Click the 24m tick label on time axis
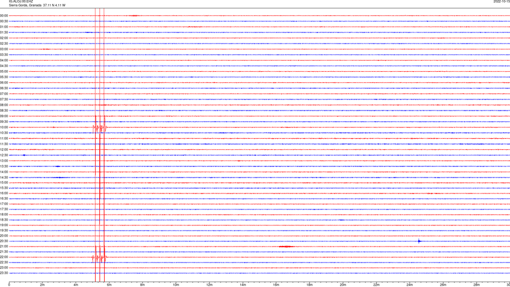The image size is (510, 287). (410, 285)
